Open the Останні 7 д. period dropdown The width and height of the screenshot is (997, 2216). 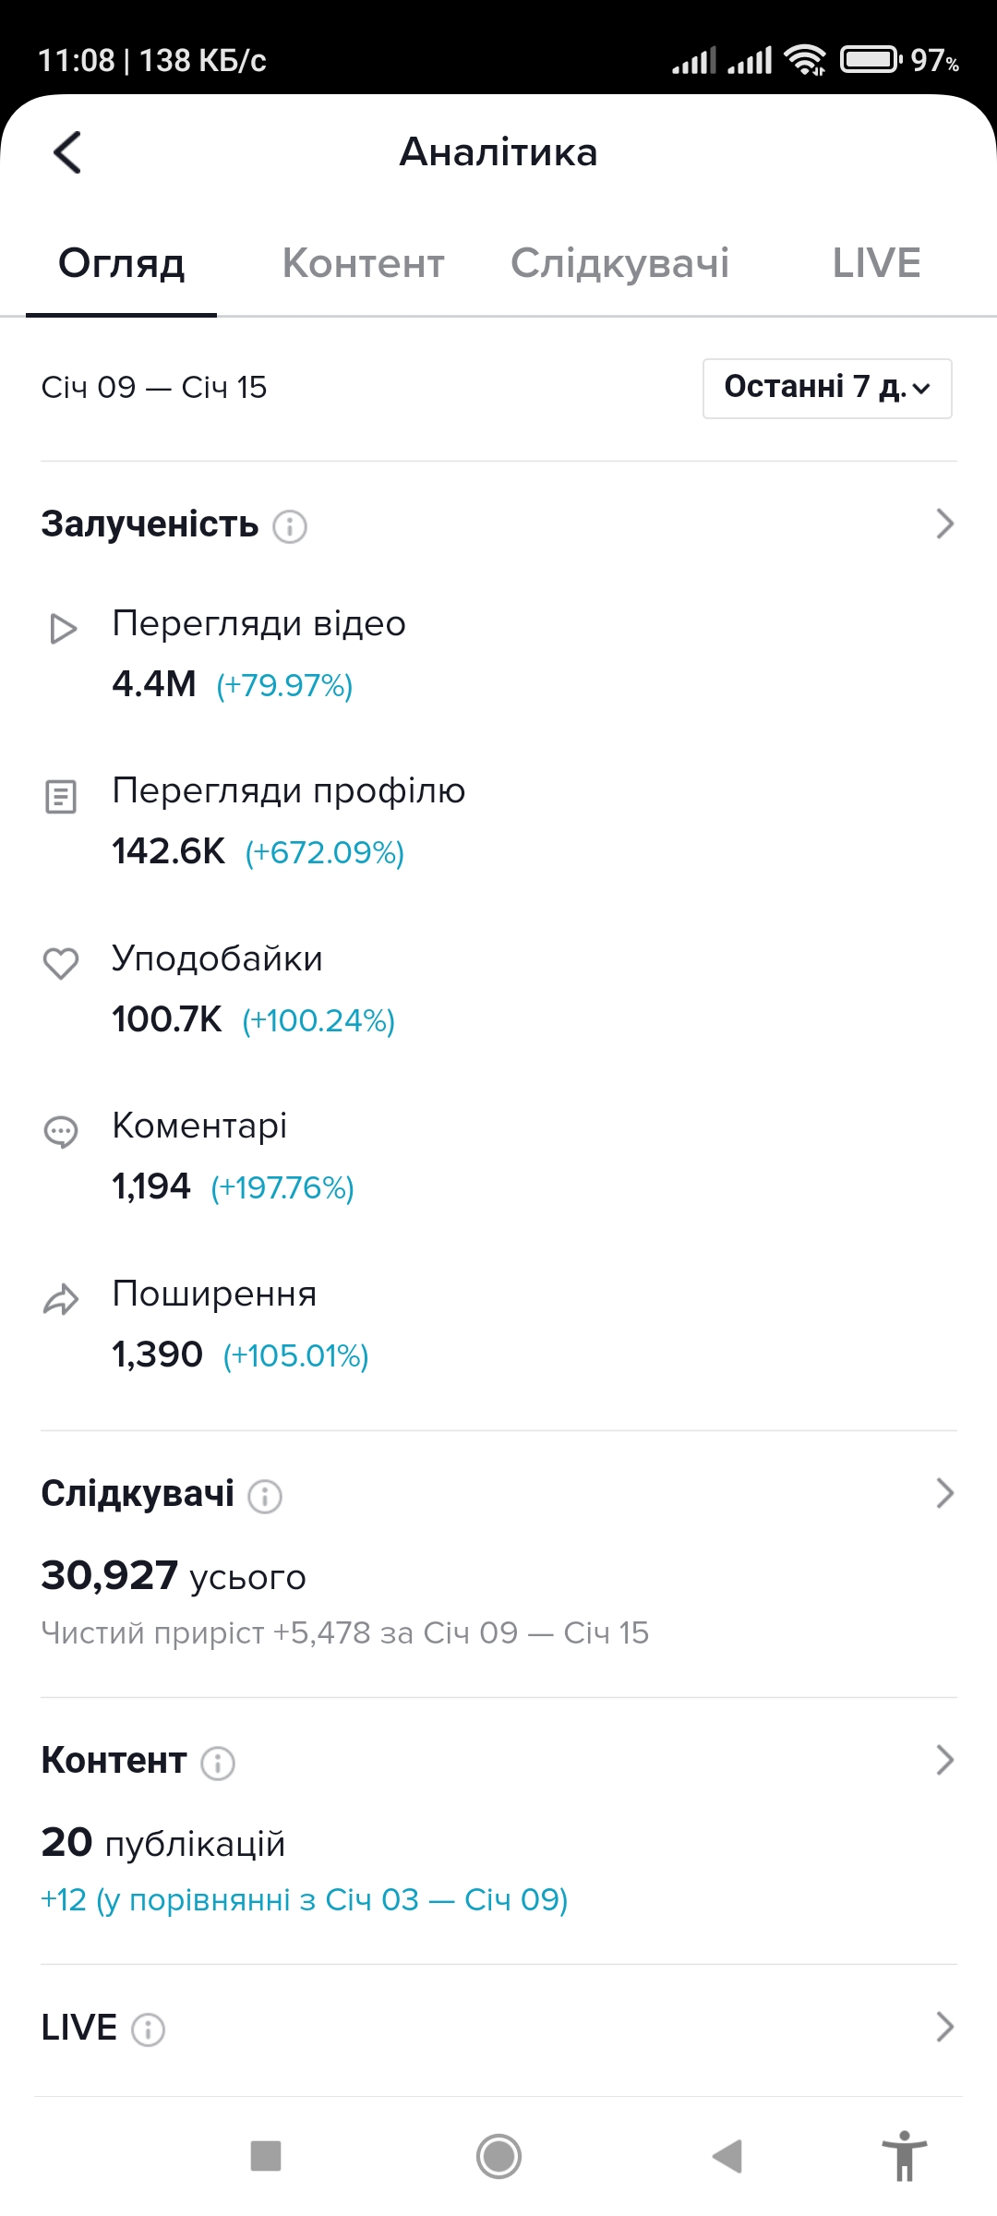[x=827, y=388]
